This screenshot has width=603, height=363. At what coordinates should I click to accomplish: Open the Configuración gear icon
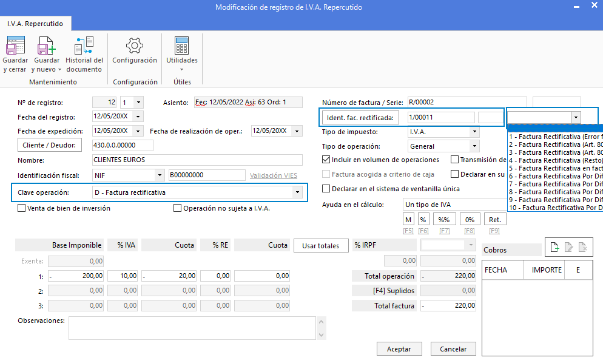tap(135, 46)
